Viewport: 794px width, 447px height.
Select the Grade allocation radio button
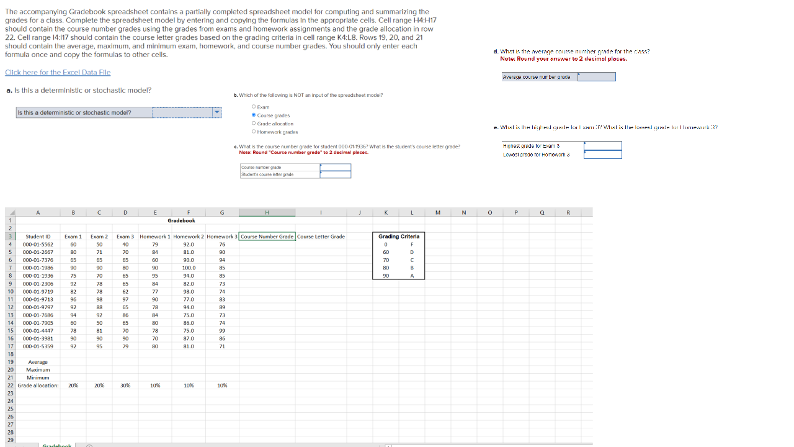(254, 123)
